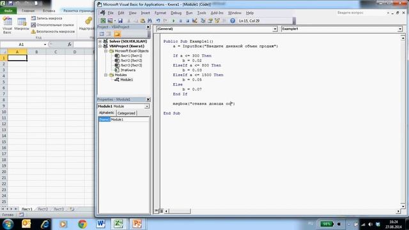Click the Excel Name Box showing A1
This screenshot has width=409, height=230.
pos(21,44)
